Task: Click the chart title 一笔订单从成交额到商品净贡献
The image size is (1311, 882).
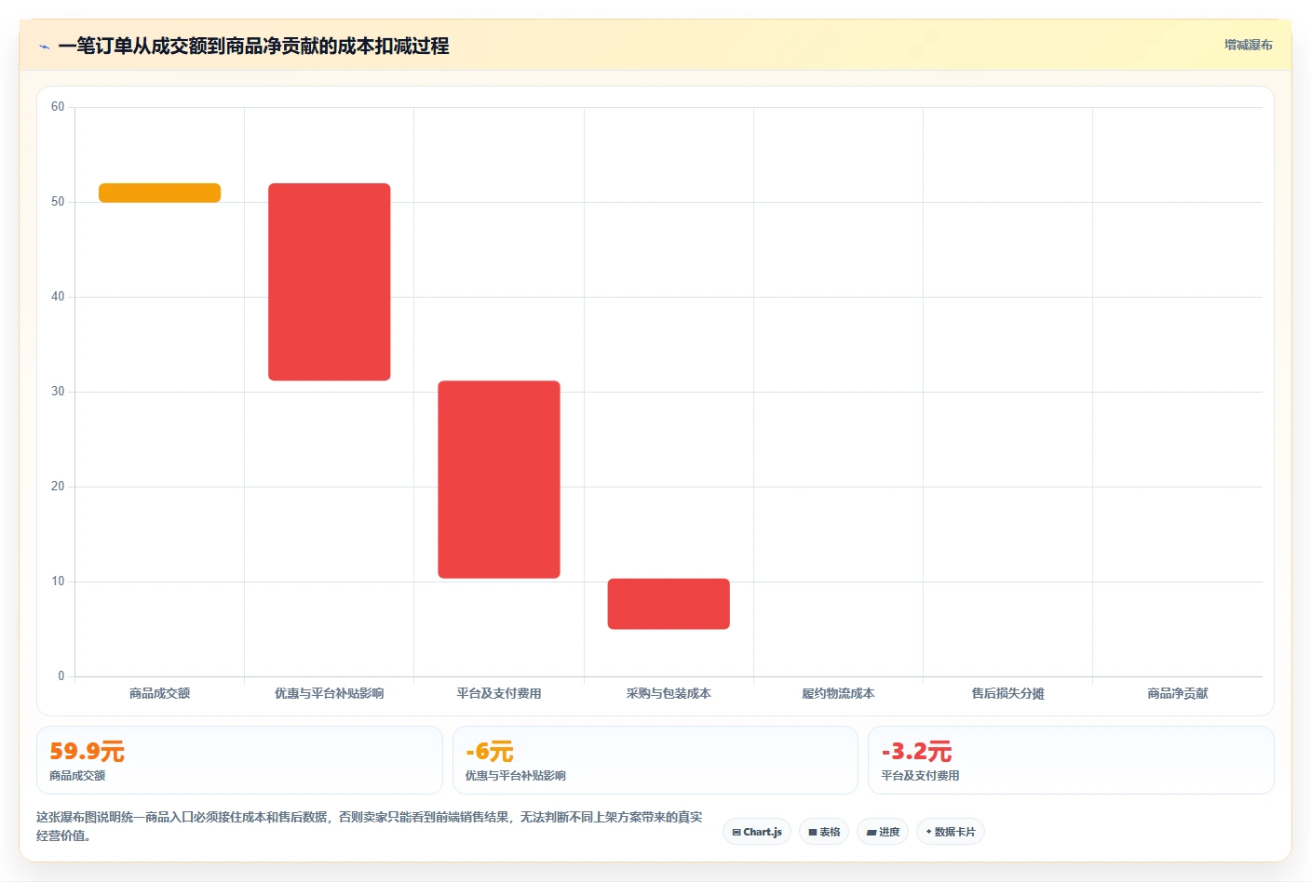Action: point(253,46)
